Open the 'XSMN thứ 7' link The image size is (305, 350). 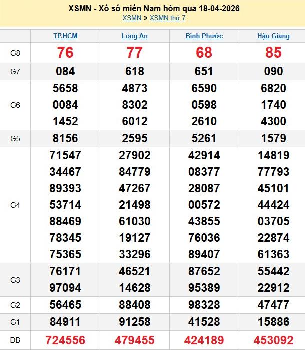pos(167,18)
